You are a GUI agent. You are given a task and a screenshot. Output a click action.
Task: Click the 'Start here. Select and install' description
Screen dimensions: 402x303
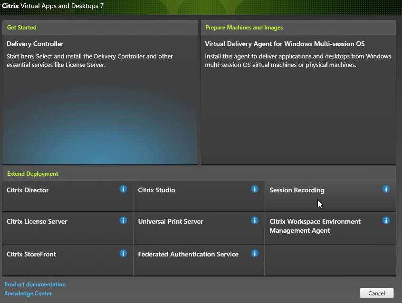[90, 60]
